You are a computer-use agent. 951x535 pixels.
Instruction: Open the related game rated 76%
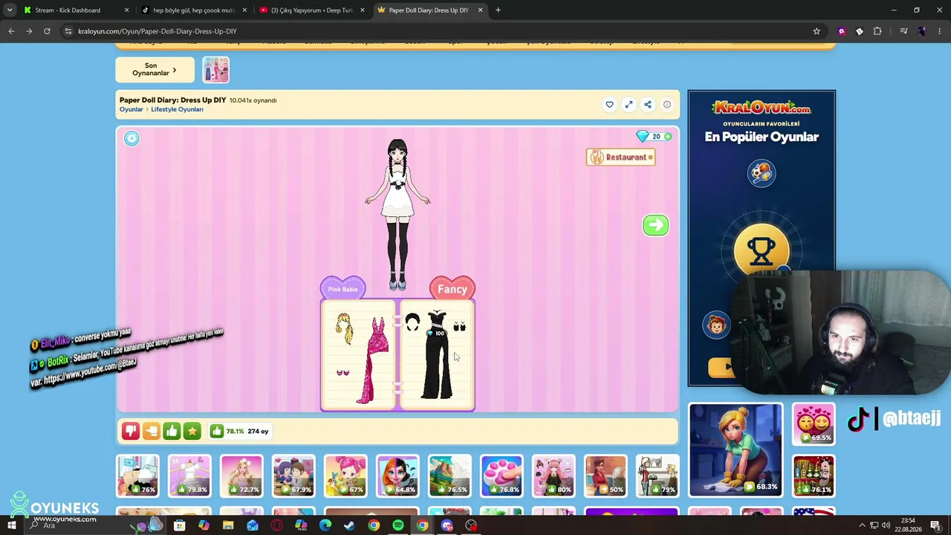(x=137, y=476)
